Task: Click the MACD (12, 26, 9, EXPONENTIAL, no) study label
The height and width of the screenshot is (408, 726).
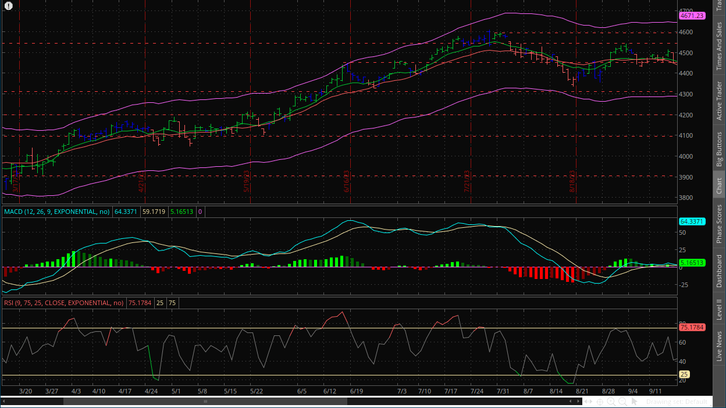Action: tap(57, 212)
